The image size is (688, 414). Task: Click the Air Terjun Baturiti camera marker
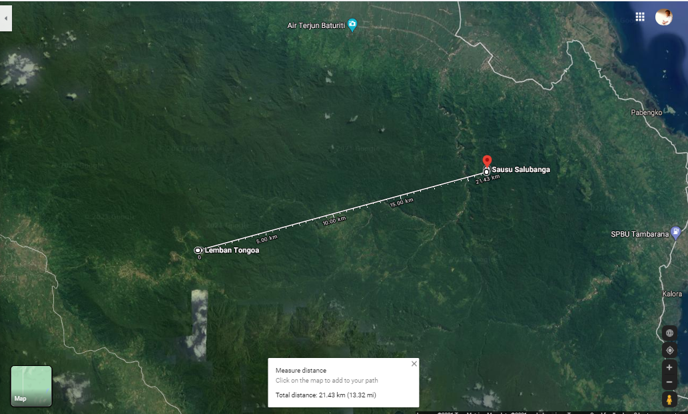(x=352, y=25)
